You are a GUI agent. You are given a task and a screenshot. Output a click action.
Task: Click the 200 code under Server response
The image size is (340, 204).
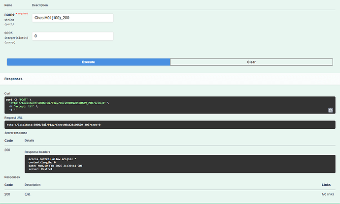pyautogui.click(x=7, y=150)
